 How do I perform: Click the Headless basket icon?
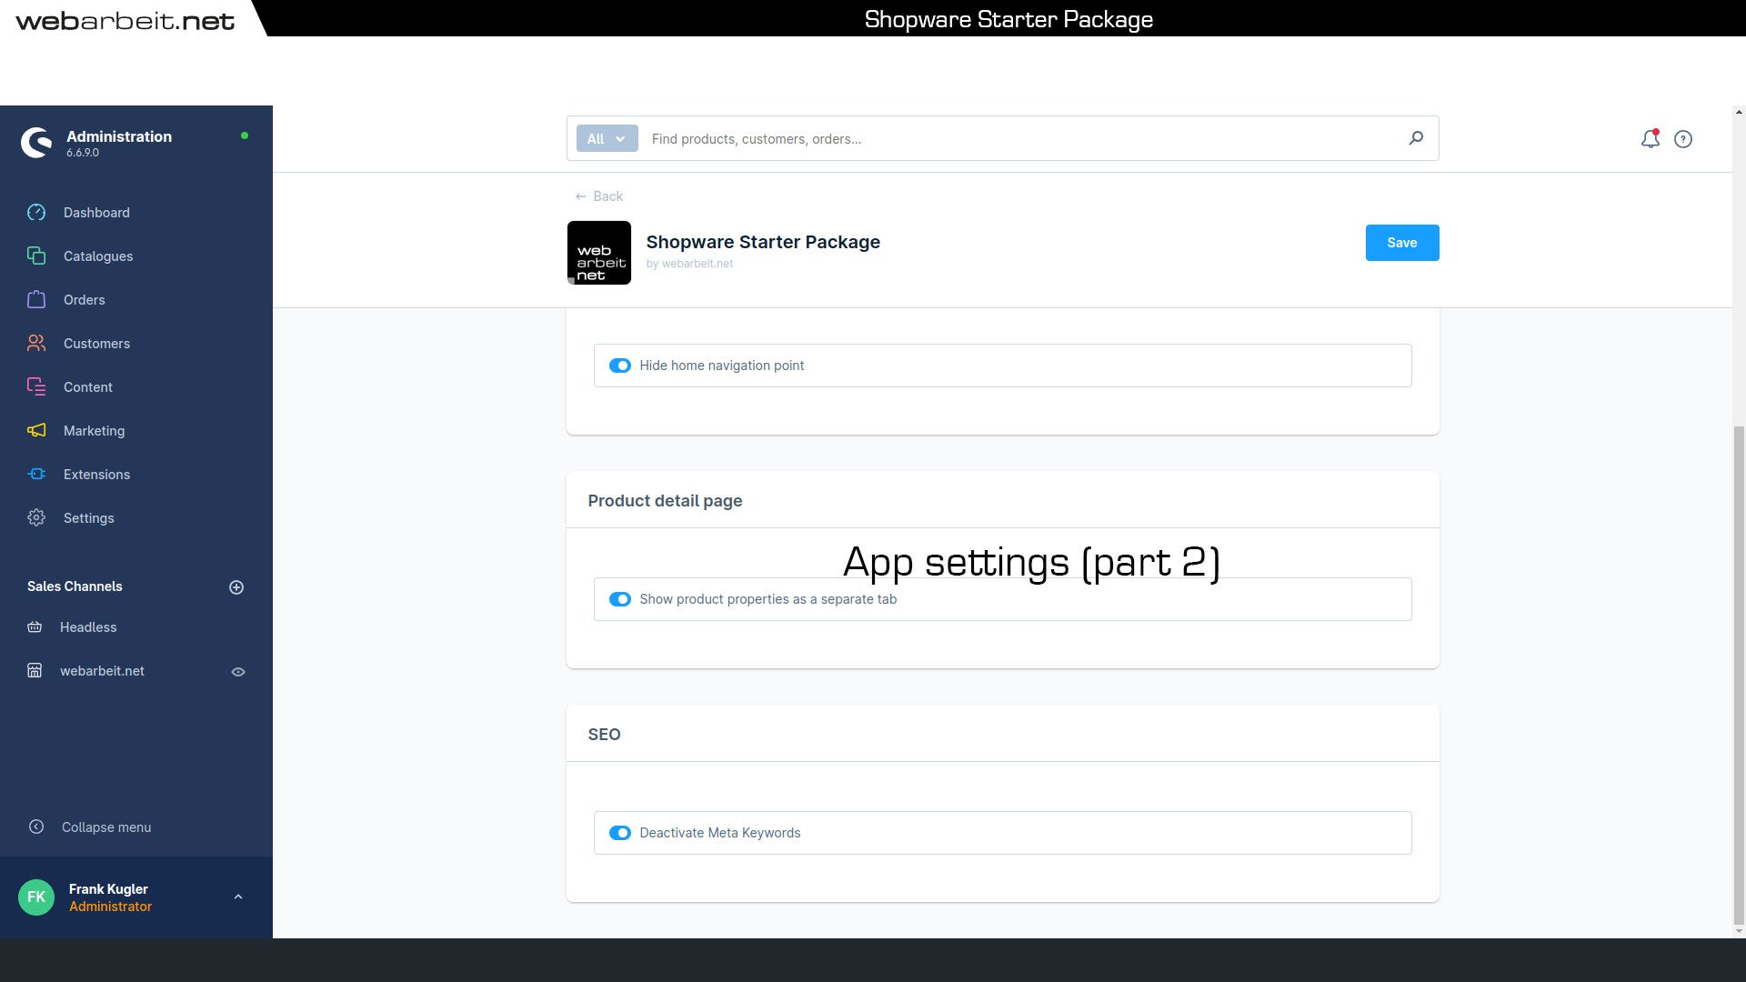pyautogui.click(x=35, y=627)
